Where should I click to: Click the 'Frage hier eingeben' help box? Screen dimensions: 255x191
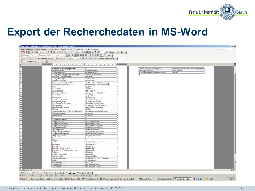(x=223, y=49)
